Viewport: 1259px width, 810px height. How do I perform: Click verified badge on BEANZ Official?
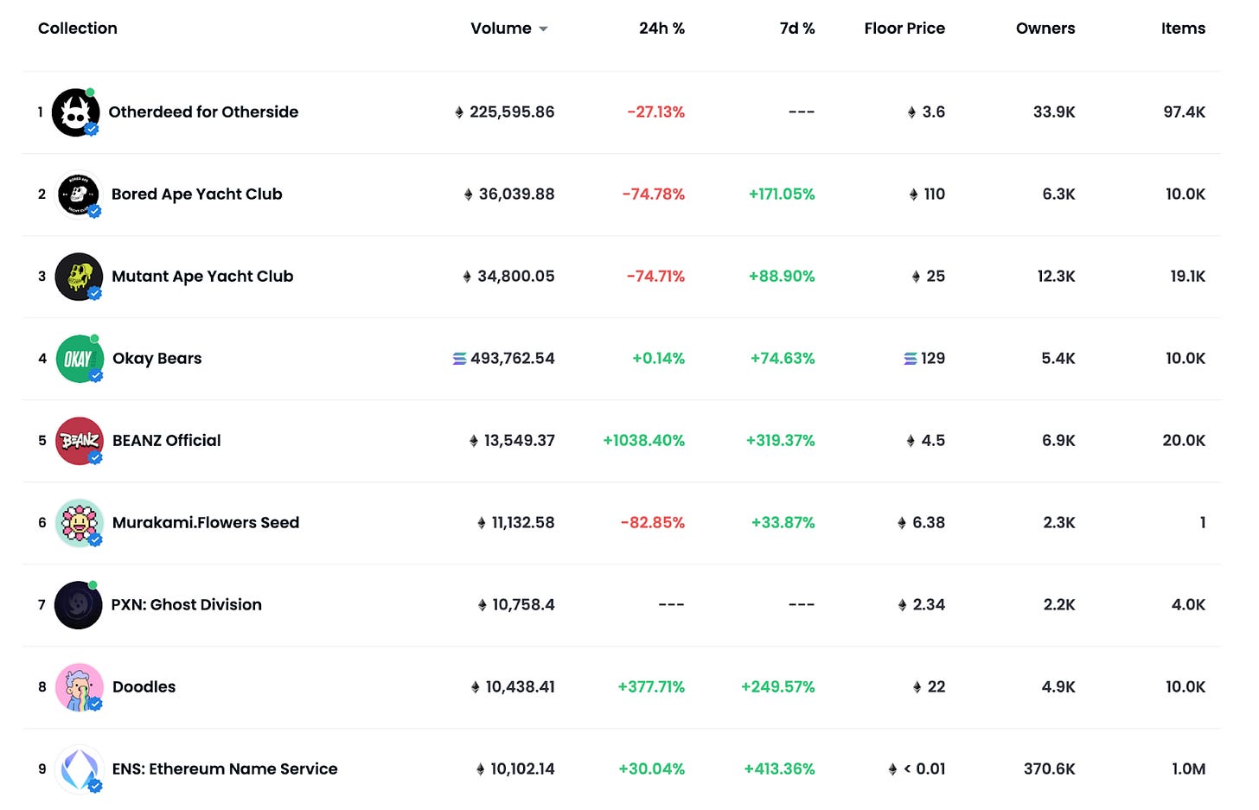(x=96, y=458)
